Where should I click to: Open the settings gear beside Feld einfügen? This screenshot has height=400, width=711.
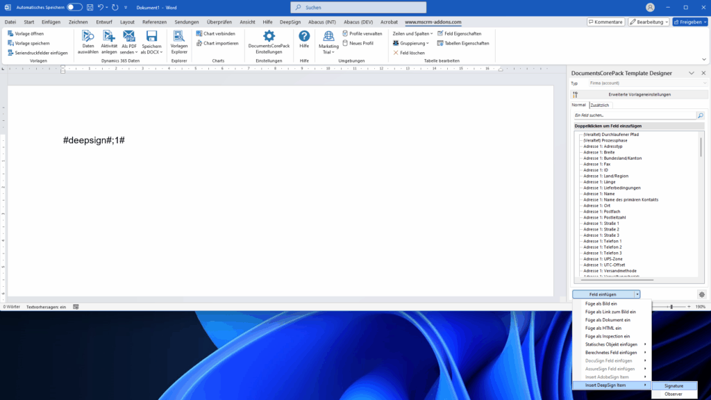tap(702, 294)
